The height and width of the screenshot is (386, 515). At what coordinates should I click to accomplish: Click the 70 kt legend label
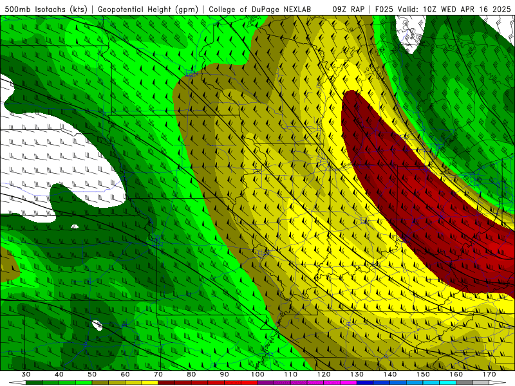click(x=158, y=374)
